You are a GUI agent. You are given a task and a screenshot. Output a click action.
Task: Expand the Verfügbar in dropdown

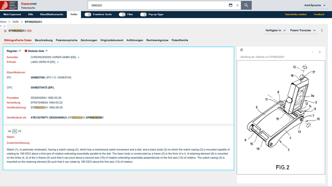276,30
